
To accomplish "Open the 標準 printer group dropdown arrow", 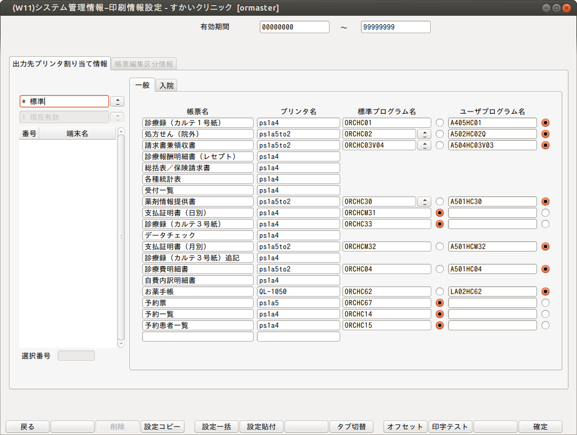I will coord(118,101).
